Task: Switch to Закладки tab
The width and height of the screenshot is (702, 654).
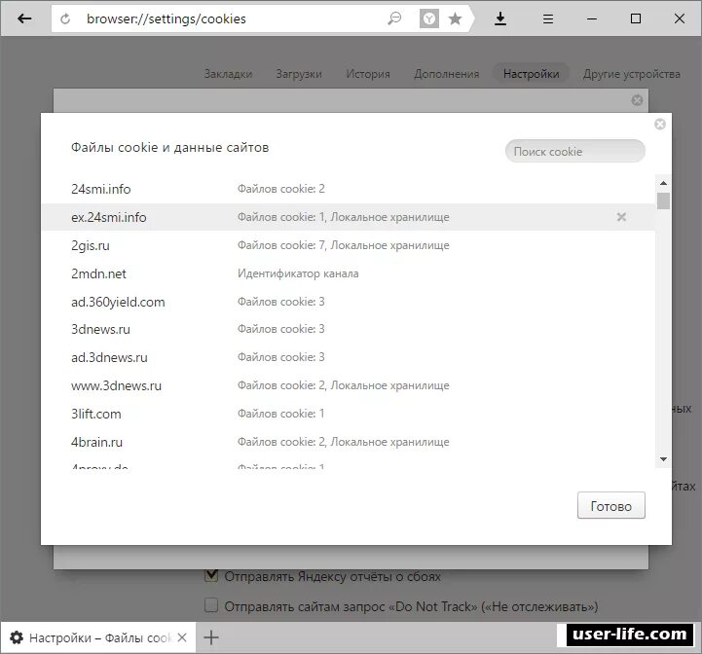Action: click(229, 74)
